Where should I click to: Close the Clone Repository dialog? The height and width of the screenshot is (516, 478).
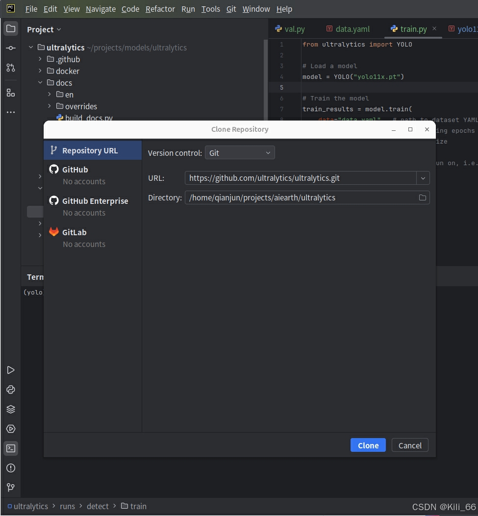(427, 129)
